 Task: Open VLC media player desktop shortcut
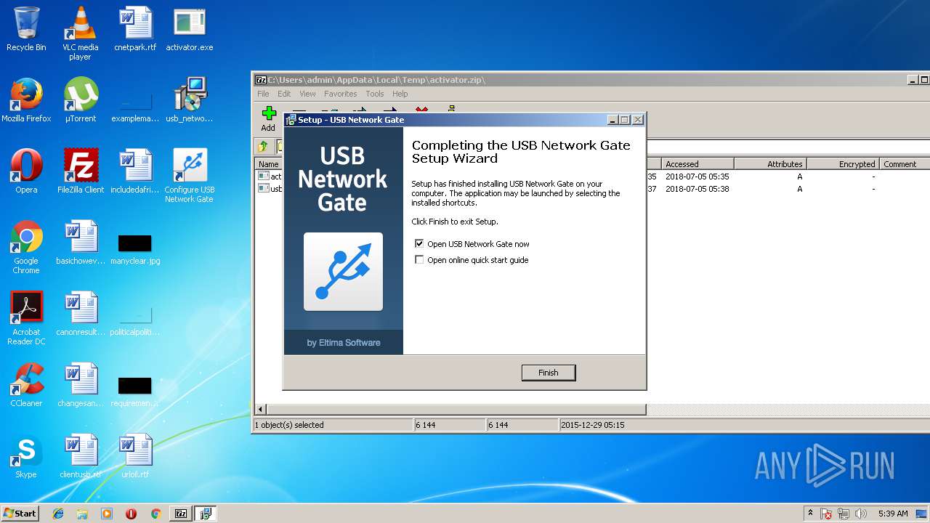click(x=80, y=33)
